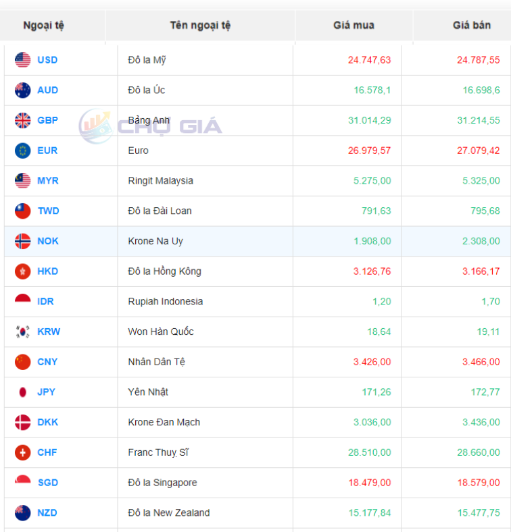
Task: Select the HKD currency code link
Action: point(48,271)
